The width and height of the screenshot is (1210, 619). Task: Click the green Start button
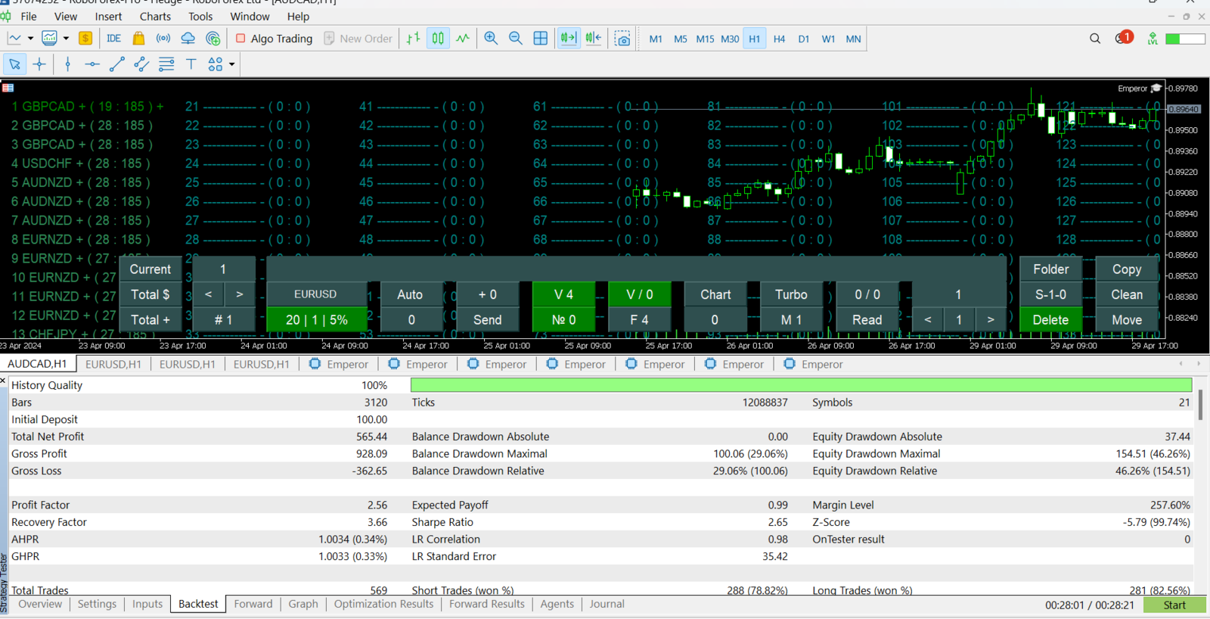[x=1174, y=605]
